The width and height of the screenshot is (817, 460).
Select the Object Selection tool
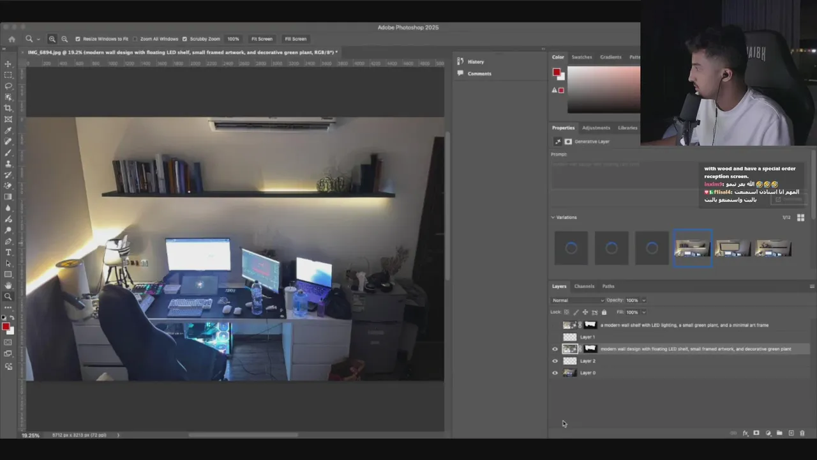click(x=8, y=97)
